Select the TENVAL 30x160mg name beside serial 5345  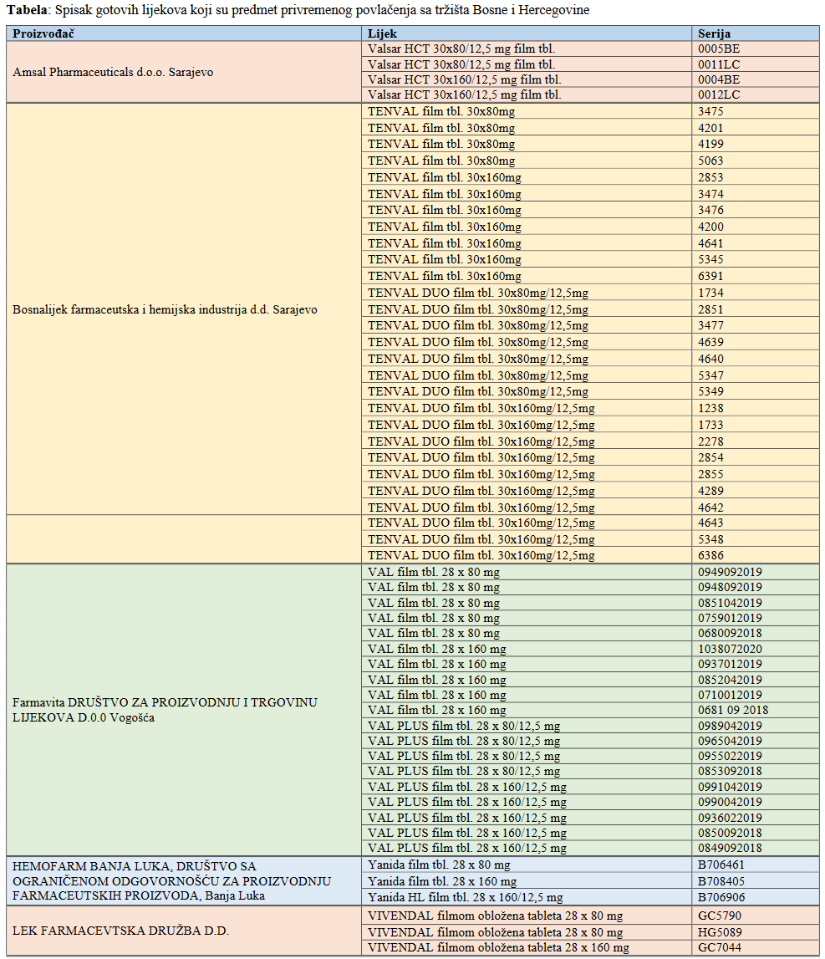(x=445, y=259)
